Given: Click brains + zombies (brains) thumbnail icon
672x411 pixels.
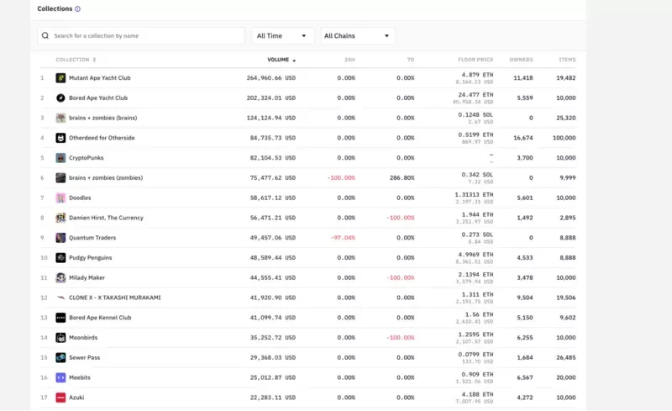Looking at the screenshot, I should tap(60, 118).
